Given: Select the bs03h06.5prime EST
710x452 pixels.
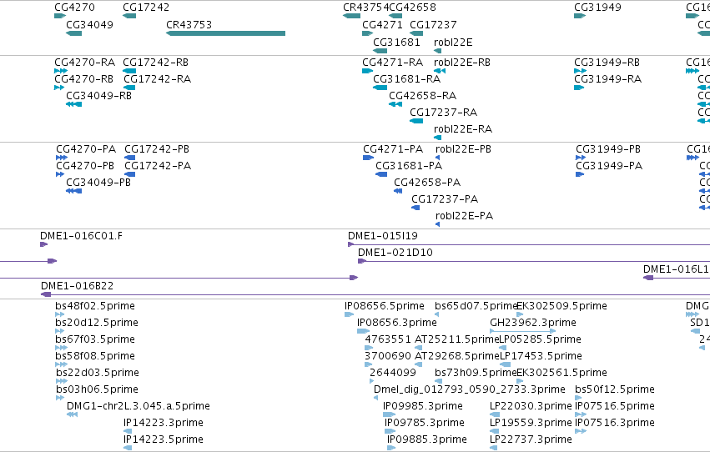Looking at the screenshot, I should 60,399.
